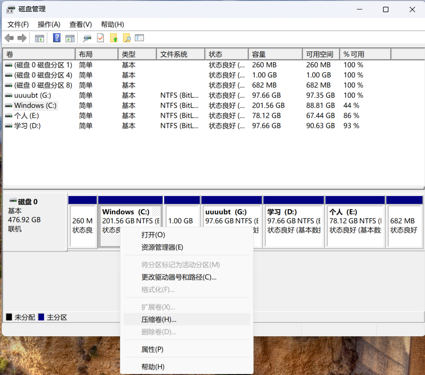The height and width of the screenshot is (375, 425).
Task: Click the folder with green up-arrow icon
Action: pos(114,38)
